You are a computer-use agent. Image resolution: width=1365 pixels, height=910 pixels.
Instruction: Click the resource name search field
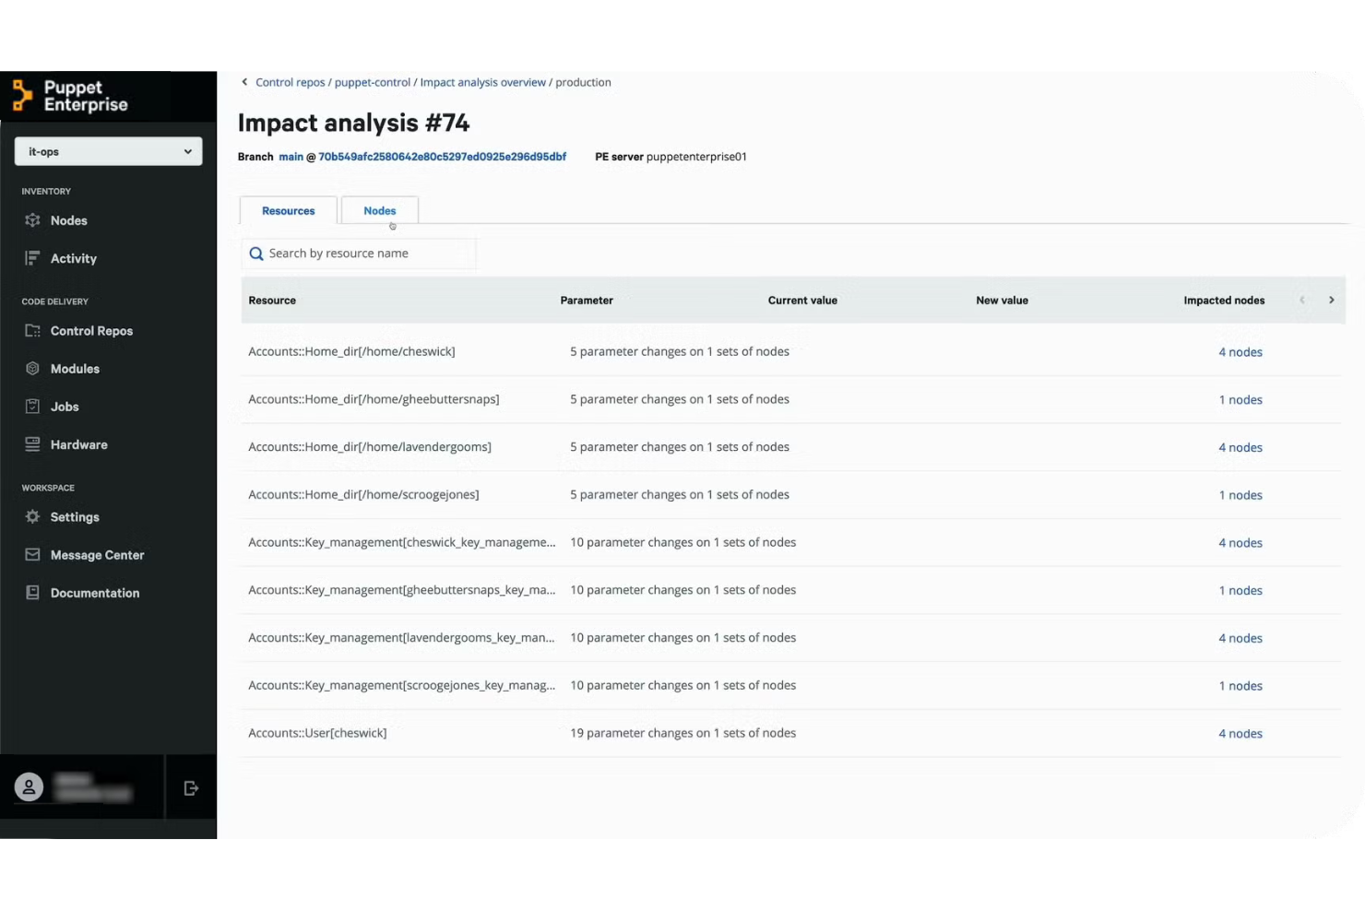pos(360,253)
